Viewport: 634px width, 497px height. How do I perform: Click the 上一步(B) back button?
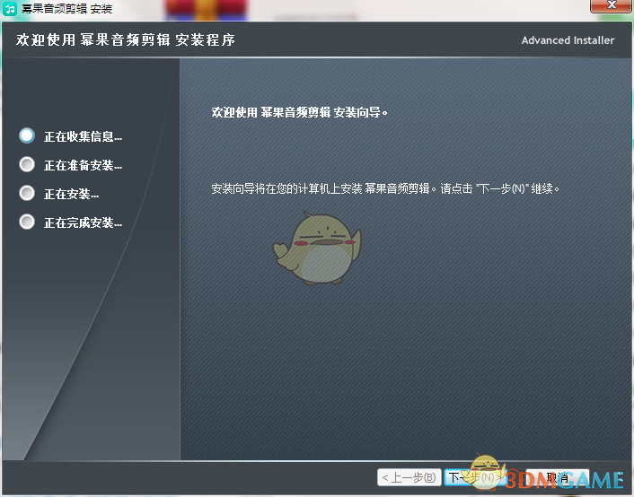click(409, 477)
